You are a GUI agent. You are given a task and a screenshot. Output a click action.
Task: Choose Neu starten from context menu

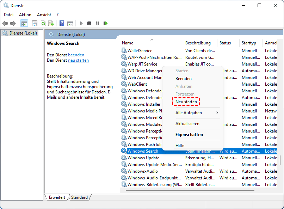[186, 102]
